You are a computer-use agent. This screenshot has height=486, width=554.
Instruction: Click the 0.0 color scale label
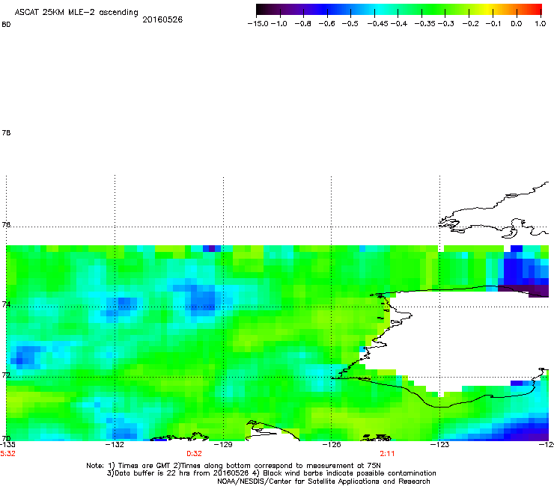[x=517, y=24]
